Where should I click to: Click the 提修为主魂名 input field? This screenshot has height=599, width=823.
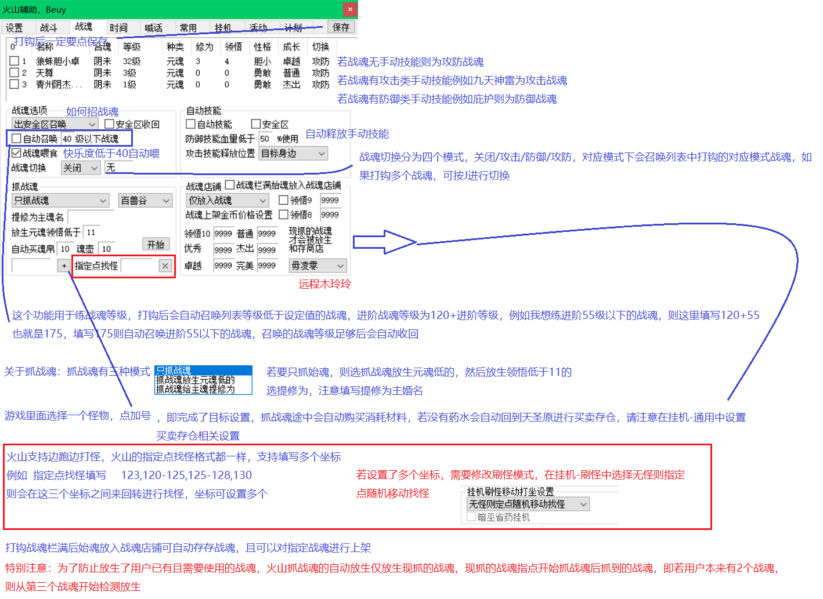point(91,217)
